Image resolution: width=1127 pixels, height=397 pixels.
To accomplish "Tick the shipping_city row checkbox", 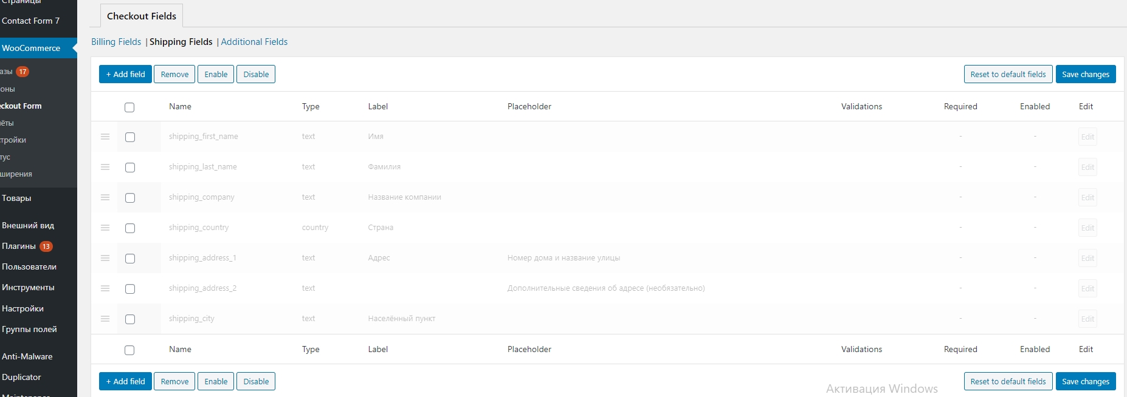I will pos(129,319).
